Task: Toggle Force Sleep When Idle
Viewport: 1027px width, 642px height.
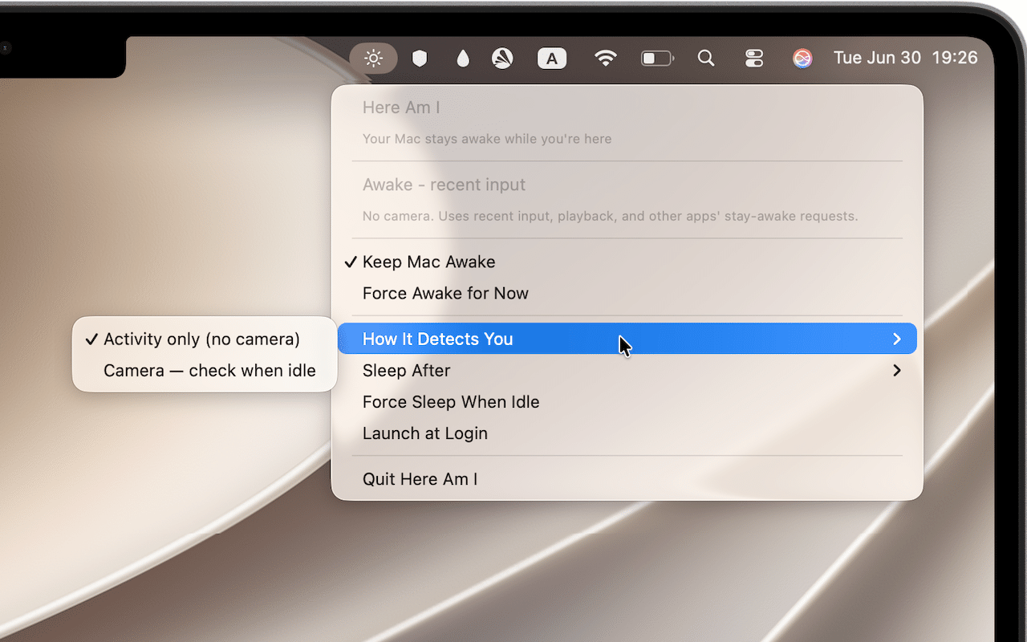Action: coord(627,401)
